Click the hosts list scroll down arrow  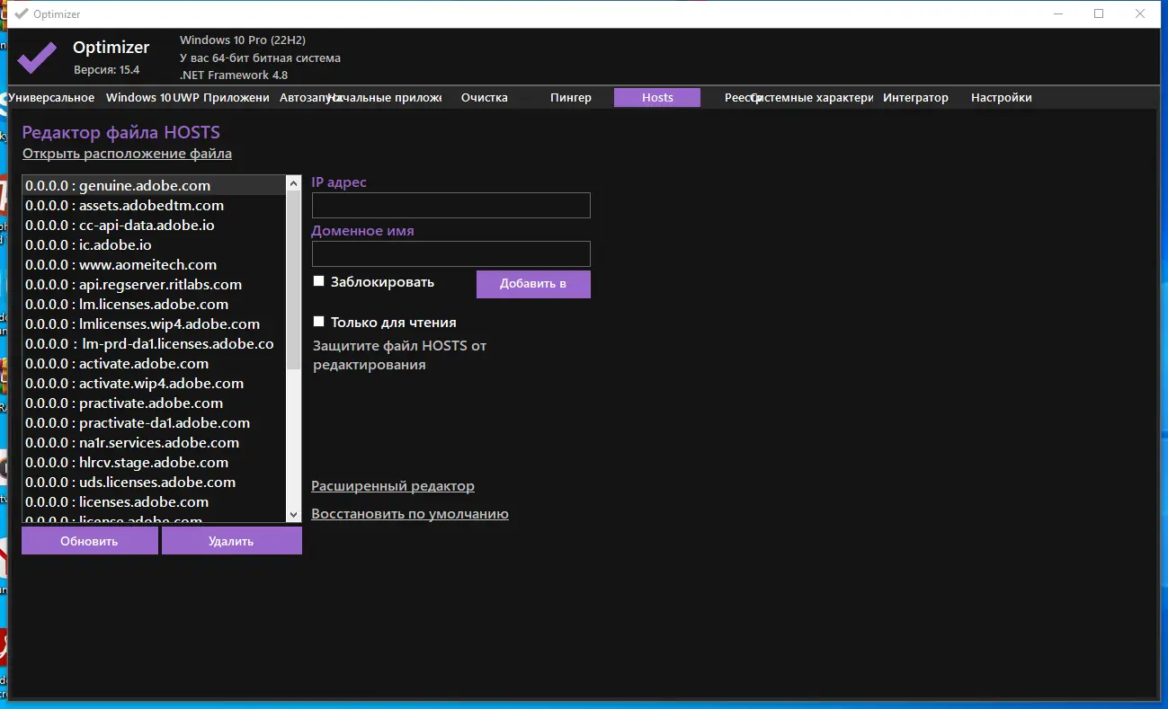tap(293, 515)
